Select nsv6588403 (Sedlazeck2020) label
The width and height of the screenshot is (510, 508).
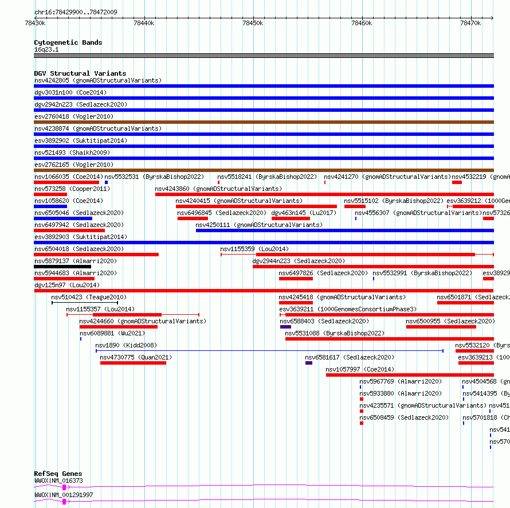coord(324,321)
